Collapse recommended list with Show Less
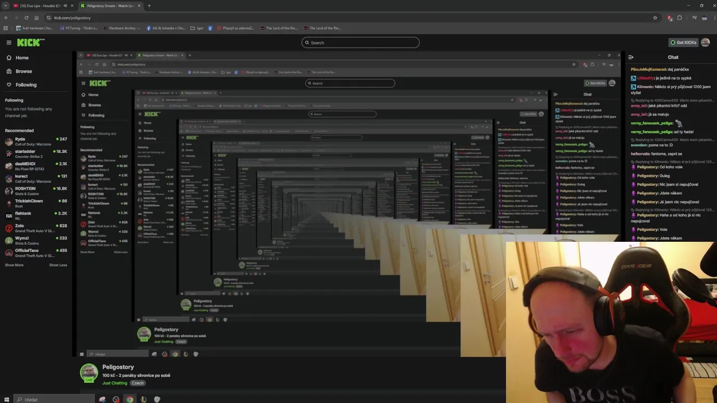 (58, 265)
